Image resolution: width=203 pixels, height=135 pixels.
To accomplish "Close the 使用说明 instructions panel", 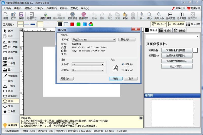I will point(141,118).
